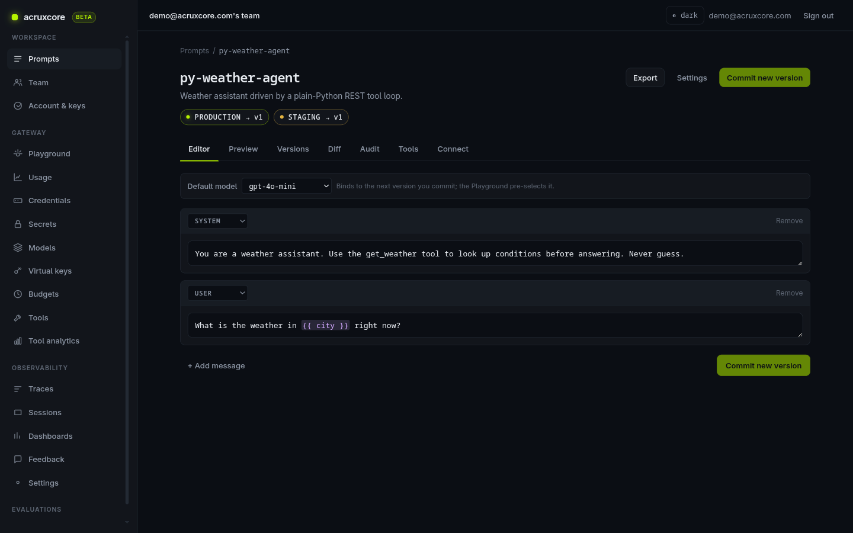Click the Dashboards bars icon
The height and width of the screenshot is (533, 853).
click(x=18, y=436)
